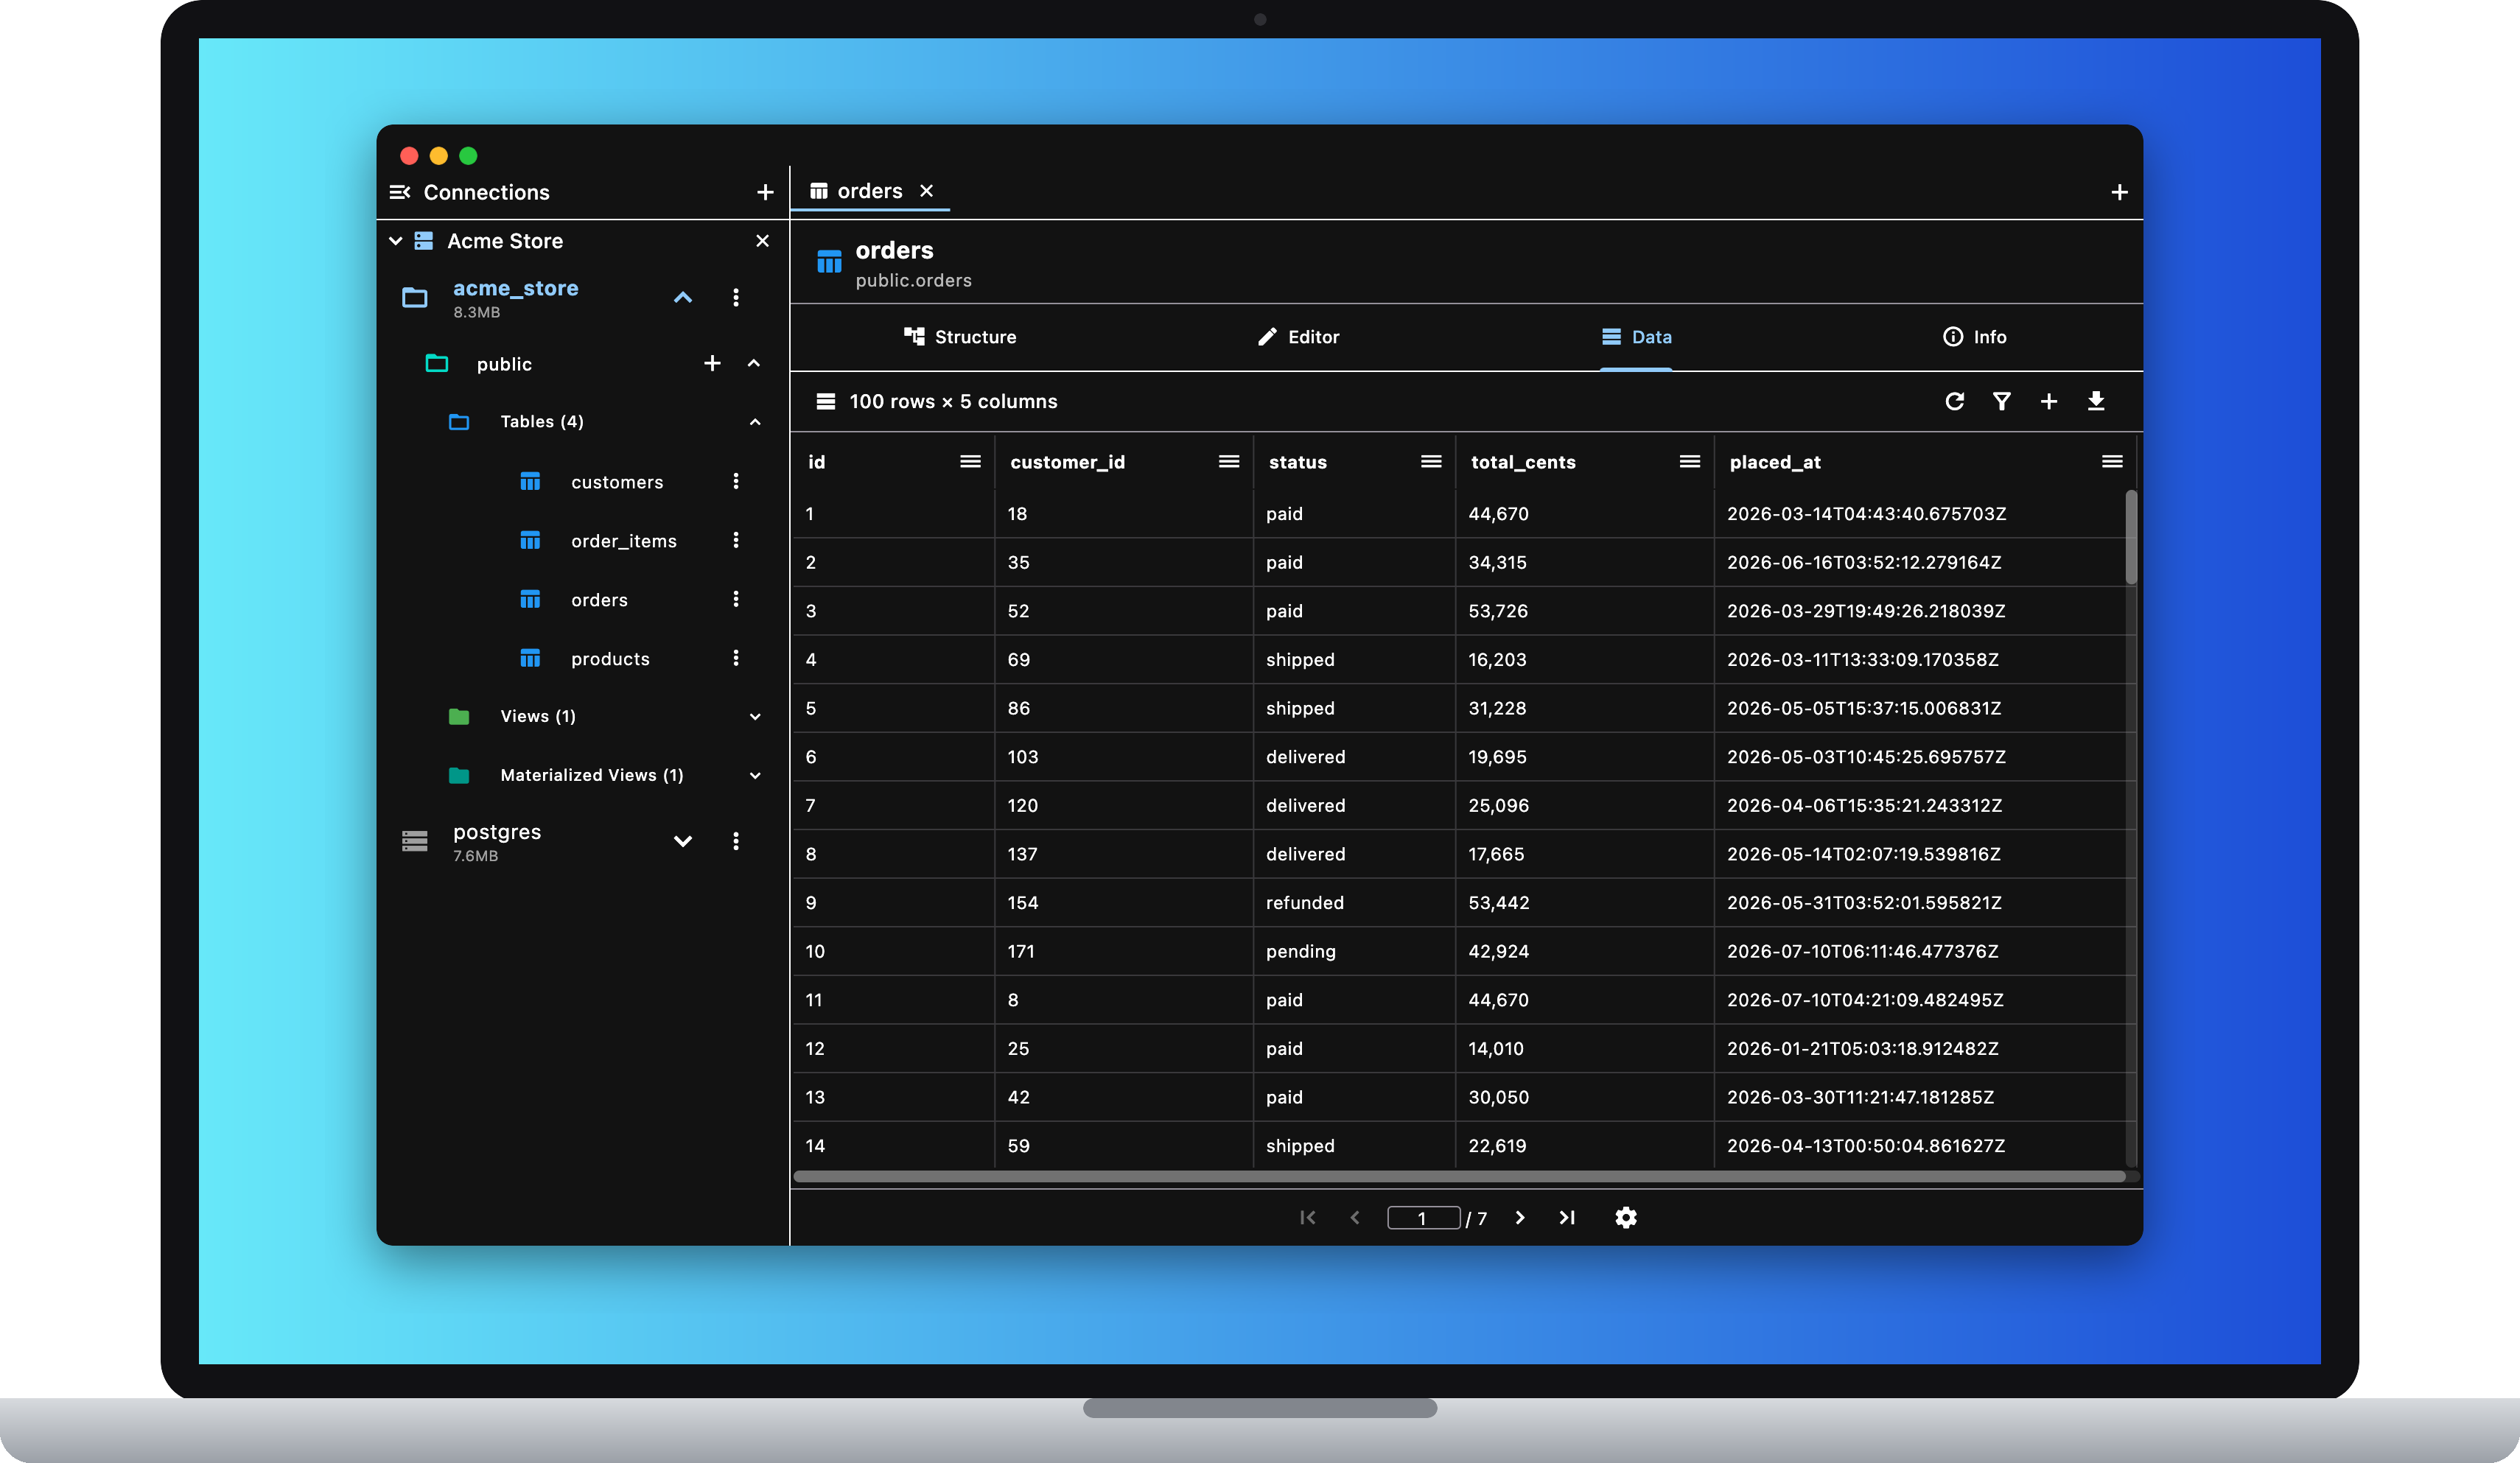This screenshot has width=2520, height=1463.
Task: Open acme_store database options menu
Action: [x=736, y=298]
